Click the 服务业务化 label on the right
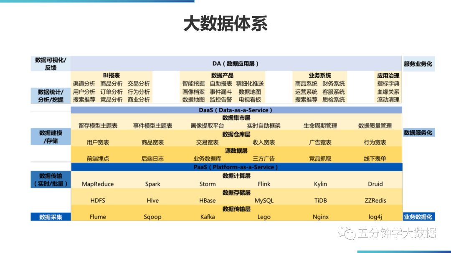451x253 pixels. tap(418, 64)
